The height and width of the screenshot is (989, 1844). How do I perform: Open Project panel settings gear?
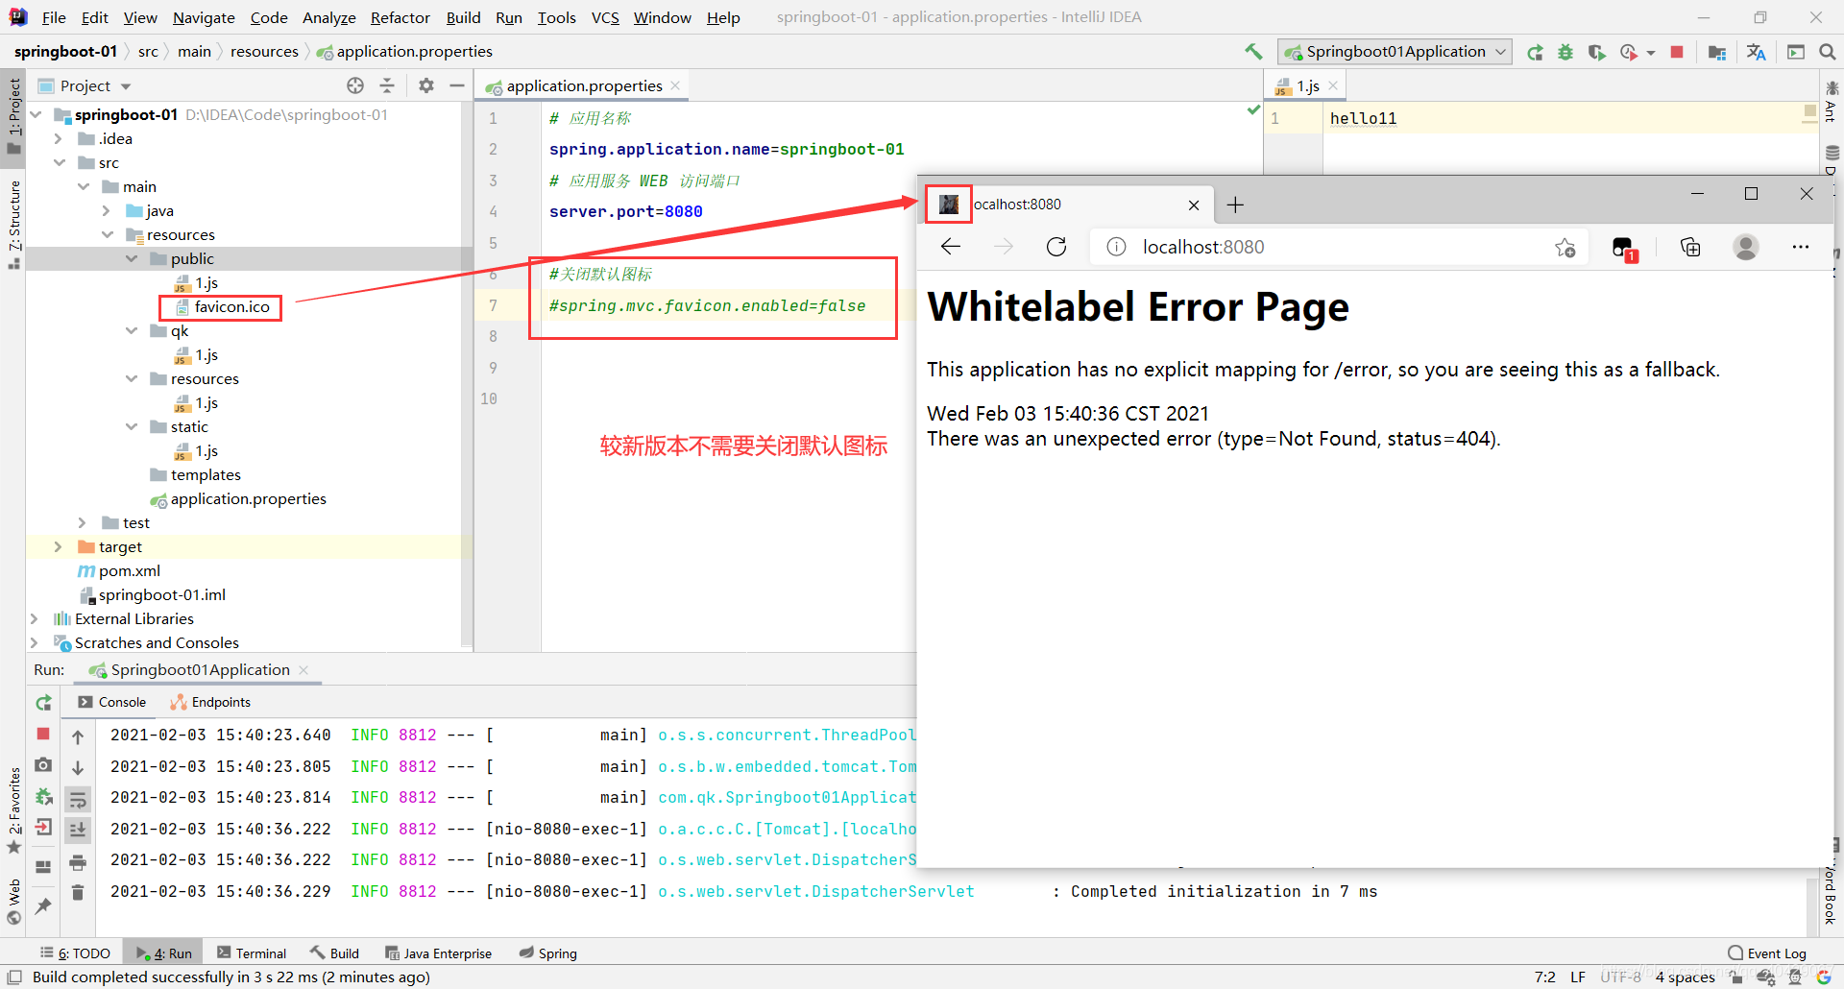(x=426, y=85)
